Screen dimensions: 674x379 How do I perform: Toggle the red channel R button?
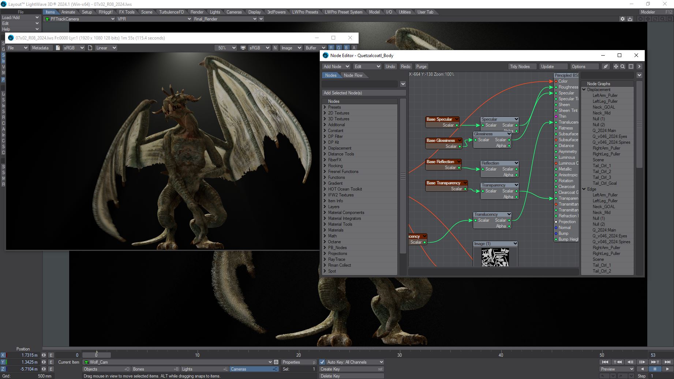pyautogui.click(x=331, y=48)
